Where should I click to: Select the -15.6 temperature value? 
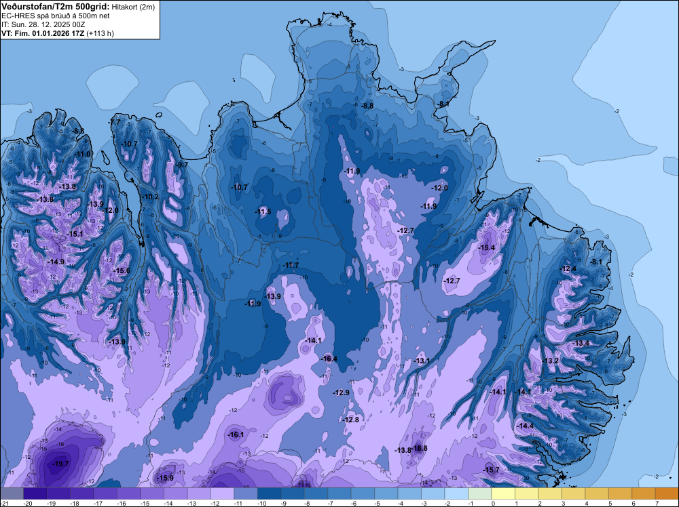click(x=122, y=270)
